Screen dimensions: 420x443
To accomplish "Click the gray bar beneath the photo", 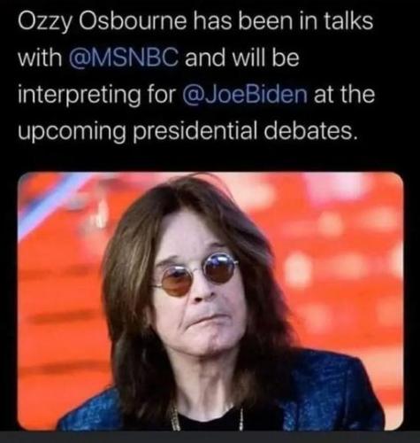I will pos(210,437).
